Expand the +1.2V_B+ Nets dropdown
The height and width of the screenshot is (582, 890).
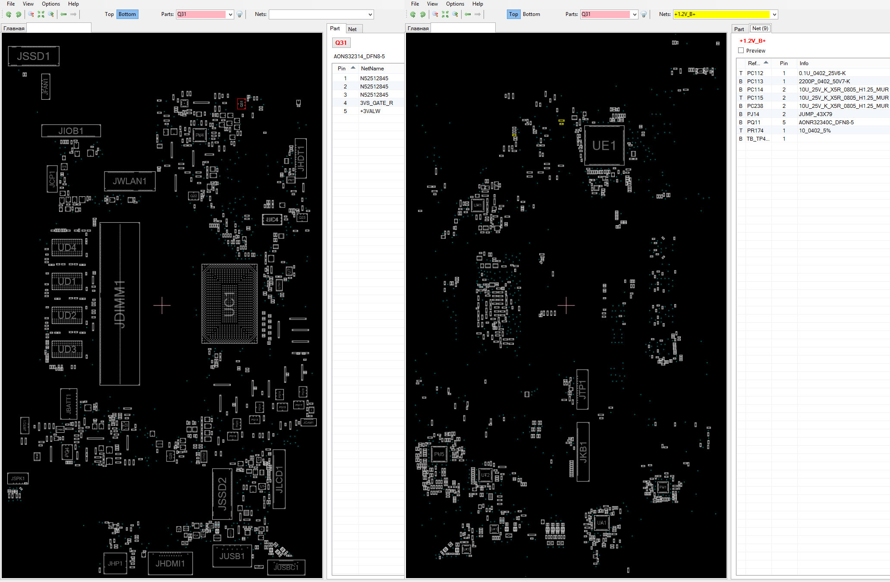[x=774, y=14]
